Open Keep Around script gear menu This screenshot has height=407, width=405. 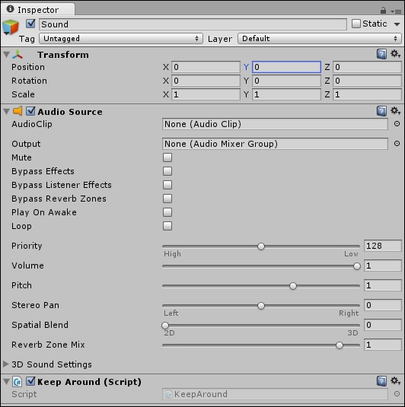point(395,381)
